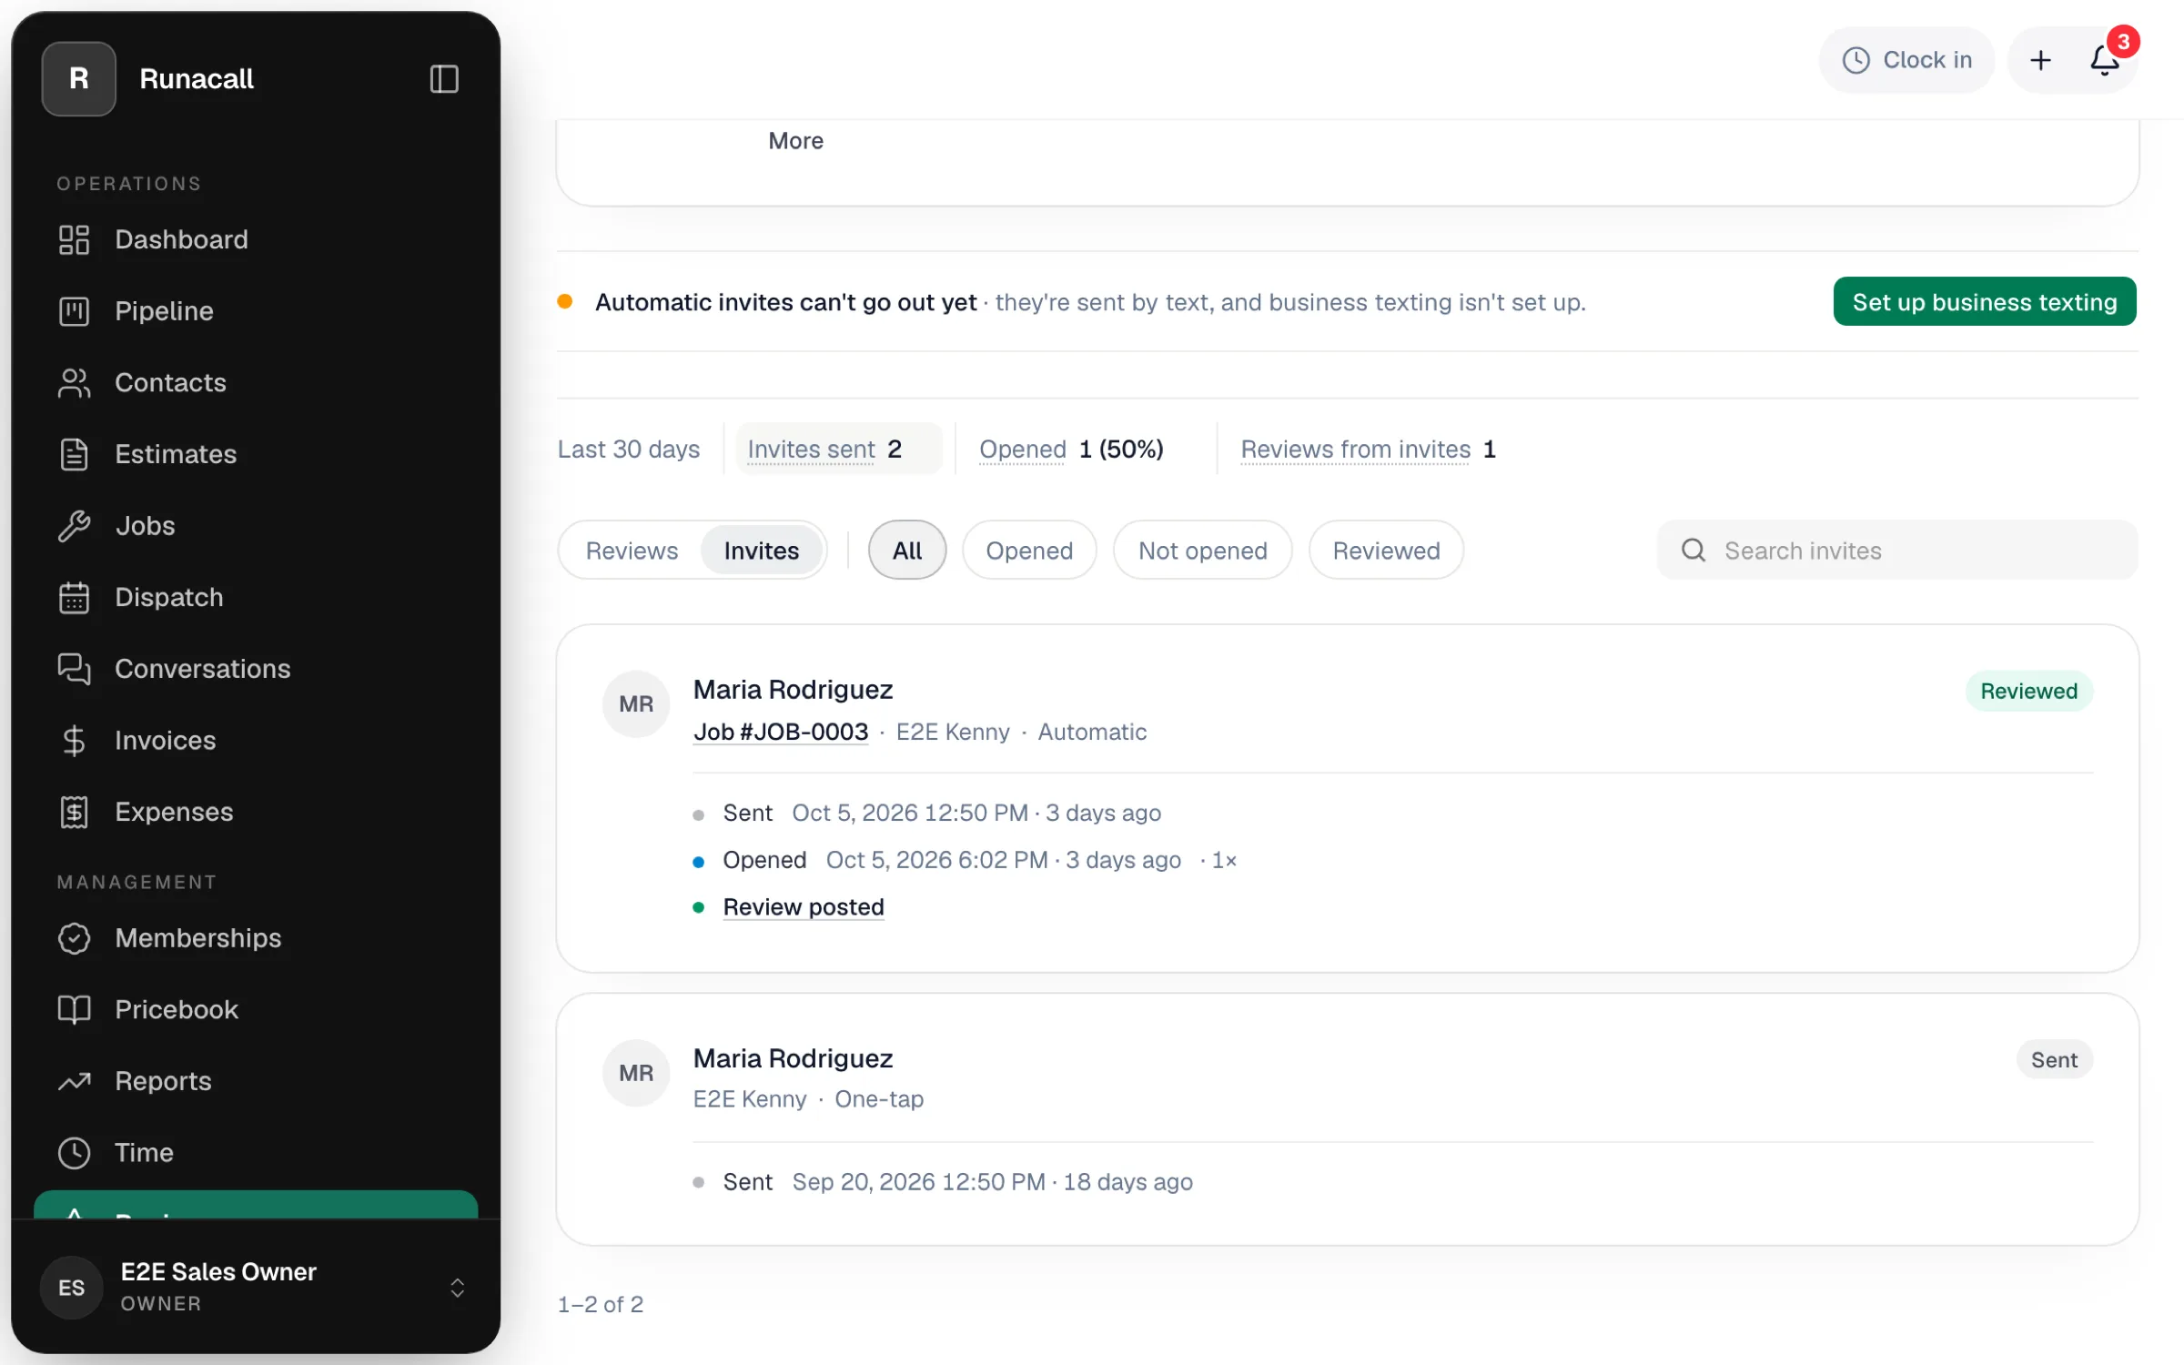This screenshot has height=1365, width=2184.
Task: Click the Invites sent stat
Action: [837, 449]
